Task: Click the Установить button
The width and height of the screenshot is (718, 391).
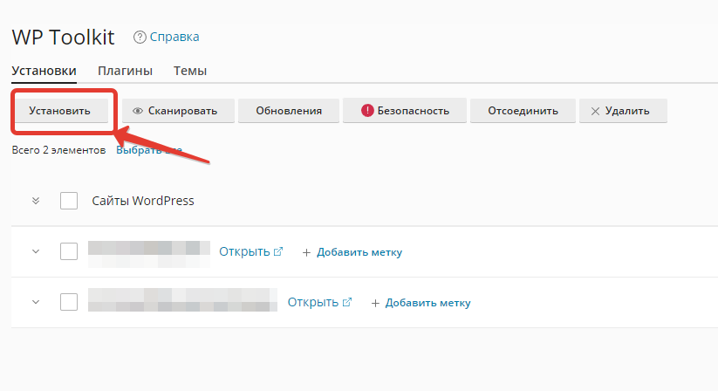Action: click(x=59, y=111)
